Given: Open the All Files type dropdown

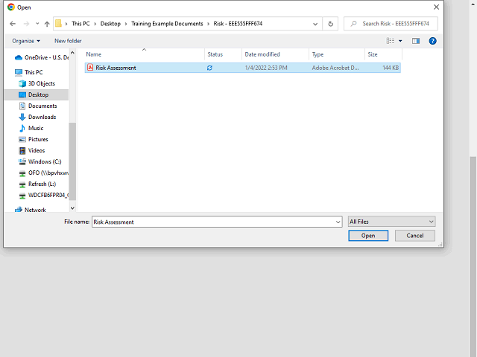Looking at the screenshot, I should 392,222.
